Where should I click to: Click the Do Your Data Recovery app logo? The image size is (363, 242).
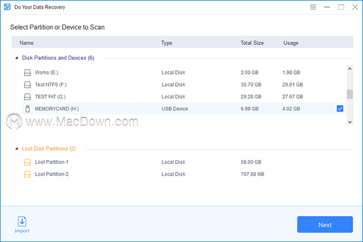[7, 7]
